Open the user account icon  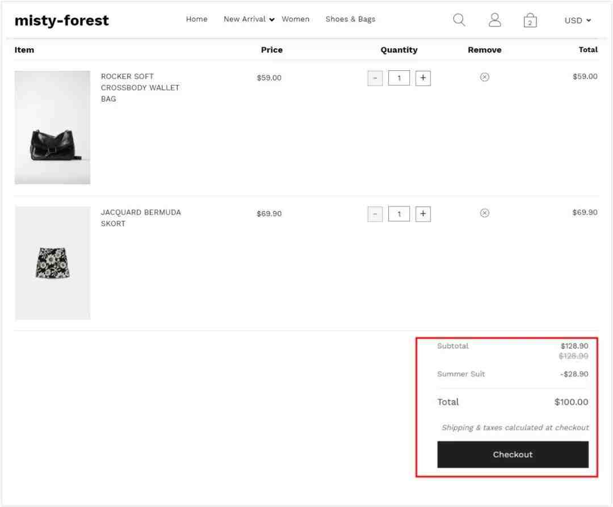tap(494, 19)
